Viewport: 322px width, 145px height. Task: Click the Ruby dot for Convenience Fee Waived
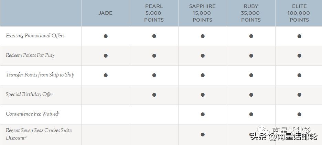tap(251, 114)
